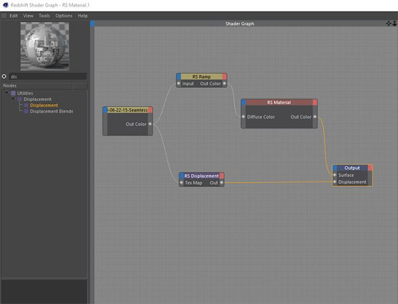Click the Displacement port on Output node

334,182
